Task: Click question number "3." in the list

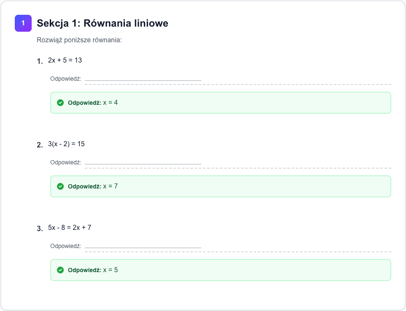Action: (40, 229)
